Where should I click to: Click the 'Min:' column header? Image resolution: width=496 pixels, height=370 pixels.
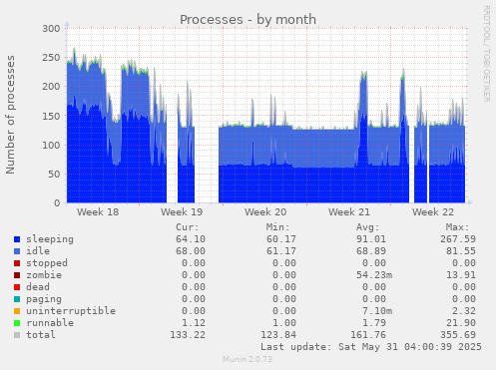[x=277, y=227]
